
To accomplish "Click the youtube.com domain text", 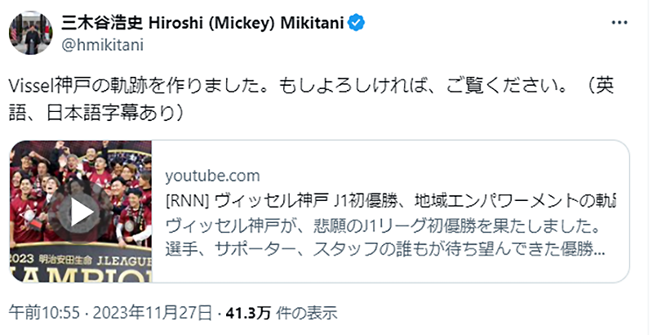I will pos(212,176).
